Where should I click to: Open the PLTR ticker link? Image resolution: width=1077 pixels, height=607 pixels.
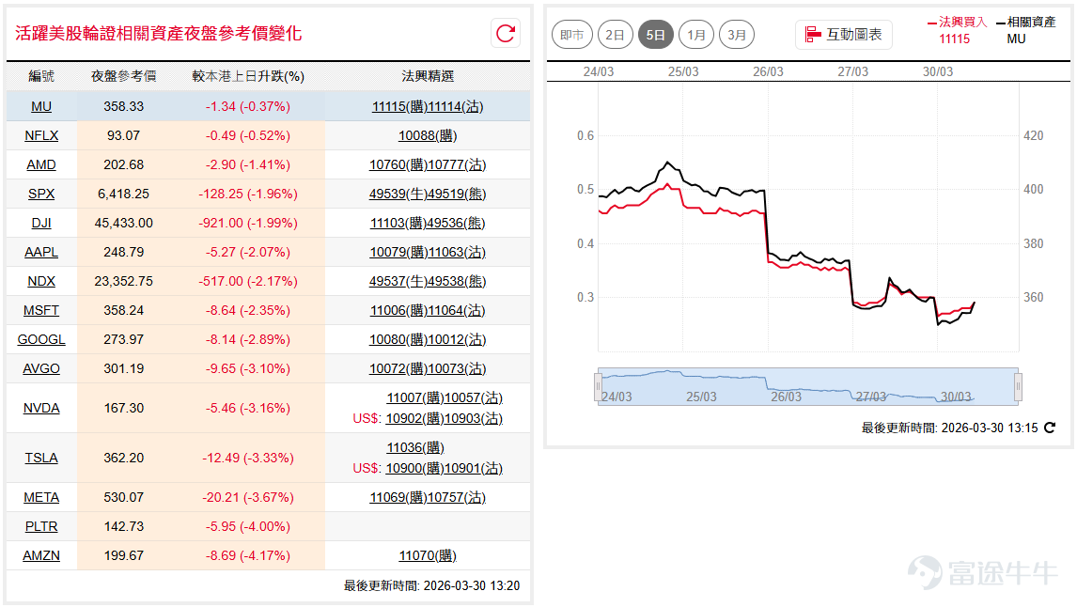pos(41,526)
